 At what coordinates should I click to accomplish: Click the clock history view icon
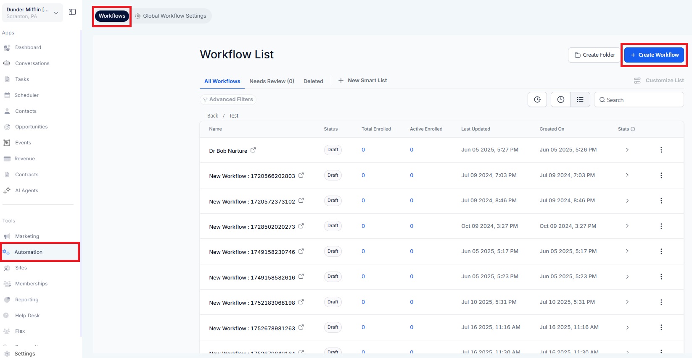coord(560,100)
